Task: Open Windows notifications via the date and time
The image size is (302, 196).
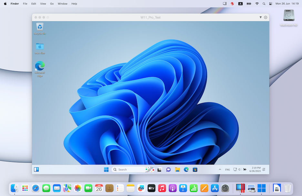Action: (x=256, y=169)
